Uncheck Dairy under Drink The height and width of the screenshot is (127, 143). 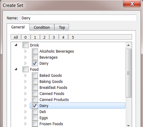pos(35,63)
